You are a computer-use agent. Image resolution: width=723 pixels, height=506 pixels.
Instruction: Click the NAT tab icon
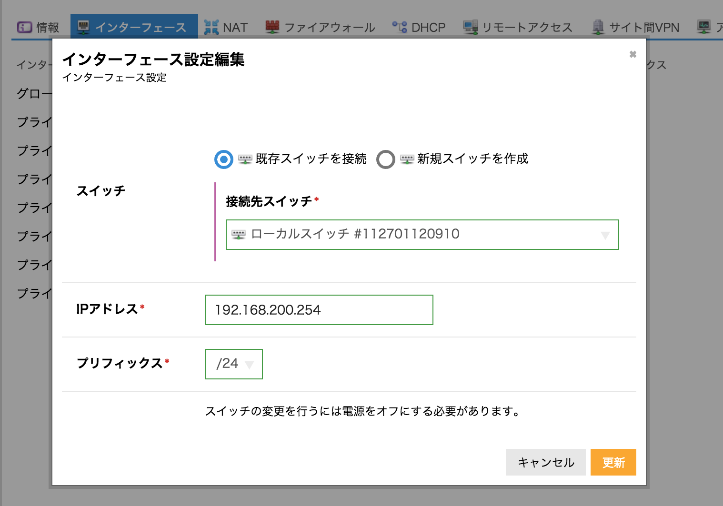tap(211, 27)
